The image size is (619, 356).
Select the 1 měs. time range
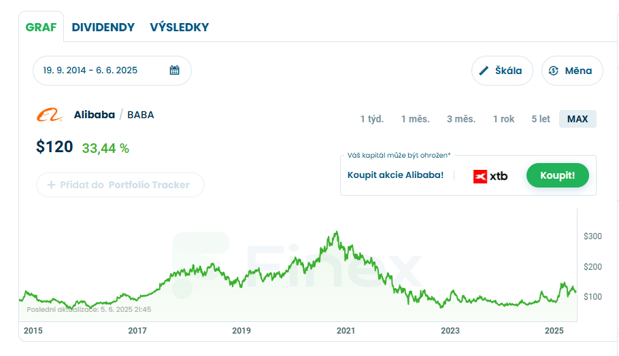point(416,119)
